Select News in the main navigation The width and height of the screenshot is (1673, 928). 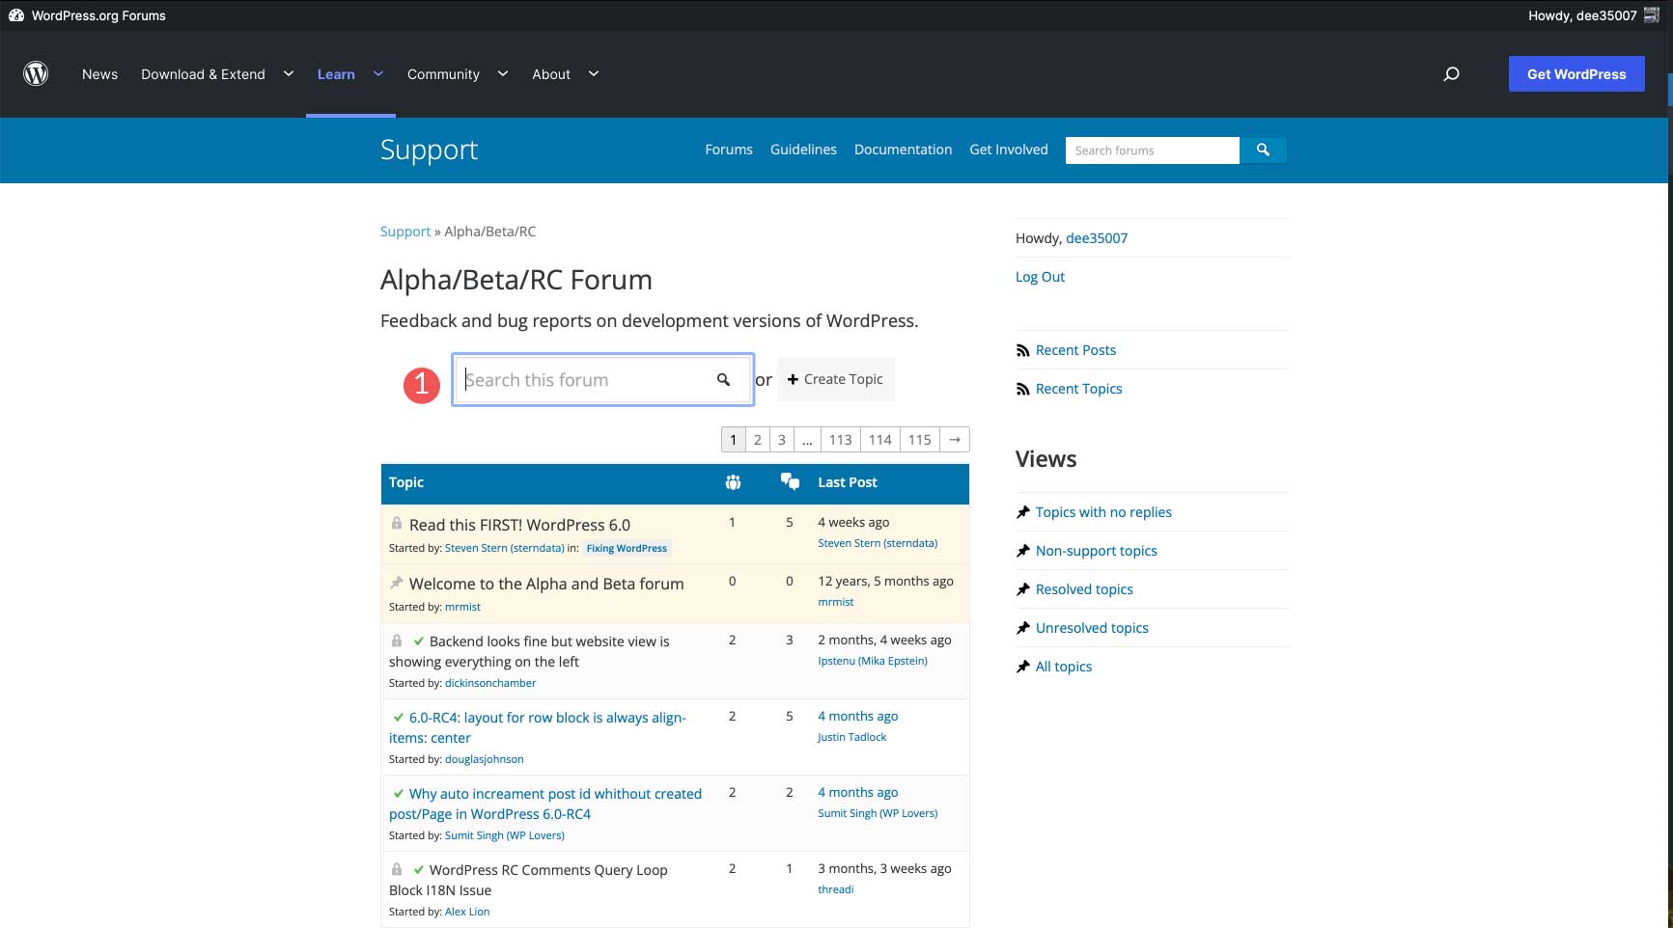click(x=99, y=73)
